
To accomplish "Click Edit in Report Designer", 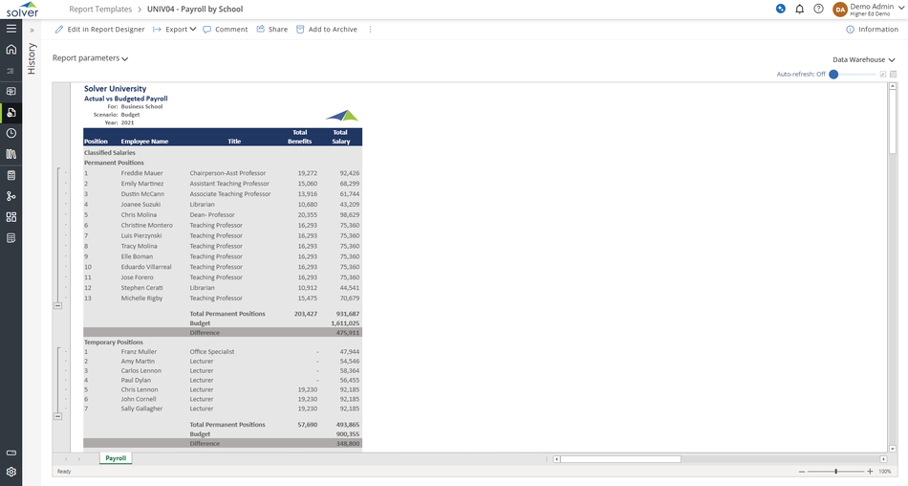I will [x=99, y=30].
